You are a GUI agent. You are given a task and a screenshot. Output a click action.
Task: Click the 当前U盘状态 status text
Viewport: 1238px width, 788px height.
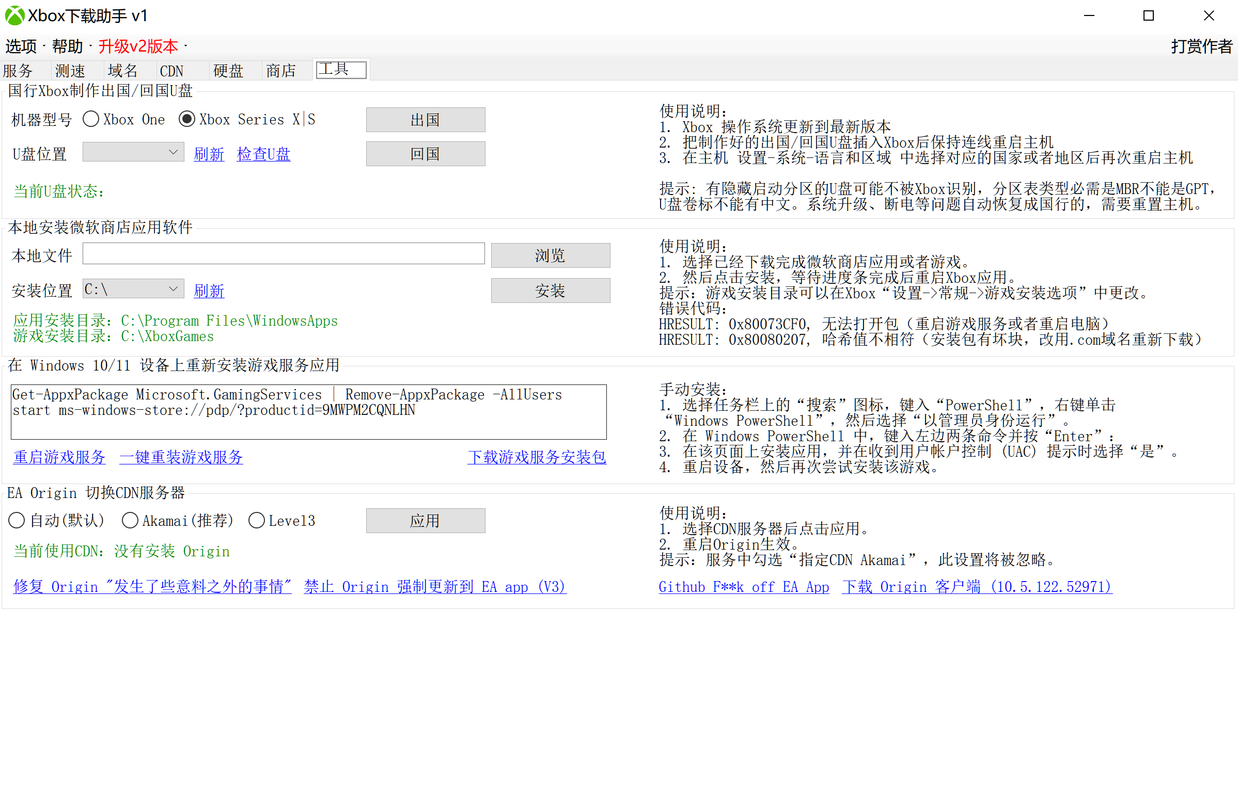pyautogui.click(x=59, y=191)
